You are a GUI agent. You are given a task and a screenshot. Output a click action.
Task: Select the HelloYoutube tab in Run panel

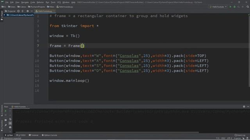pyautogui.click(x=20, y=107)
